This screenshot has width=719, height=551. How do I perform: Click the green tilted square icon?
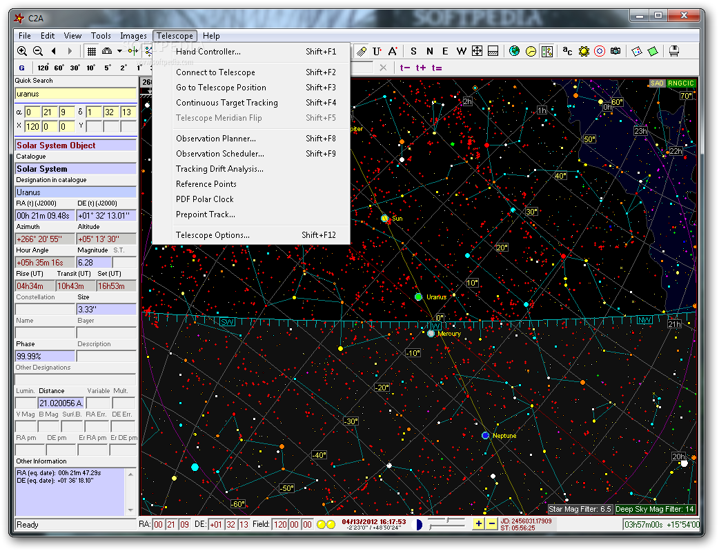click(x=653, y=51)
